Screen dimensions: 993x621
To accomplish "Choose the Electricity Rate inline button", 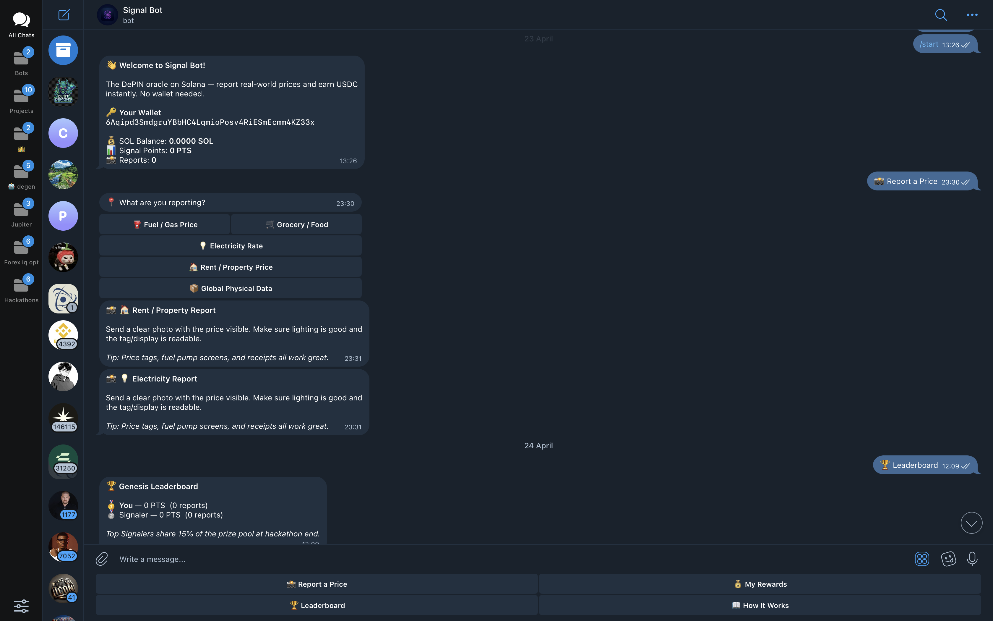I will click(x=230, y=246).
